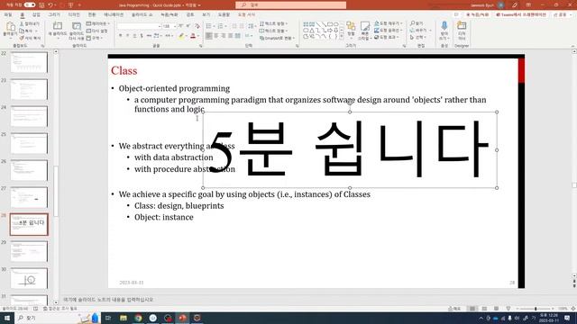577x324 pixels.
Task: Click the Clear Formatting eraser icon
Action: point(197,26)
